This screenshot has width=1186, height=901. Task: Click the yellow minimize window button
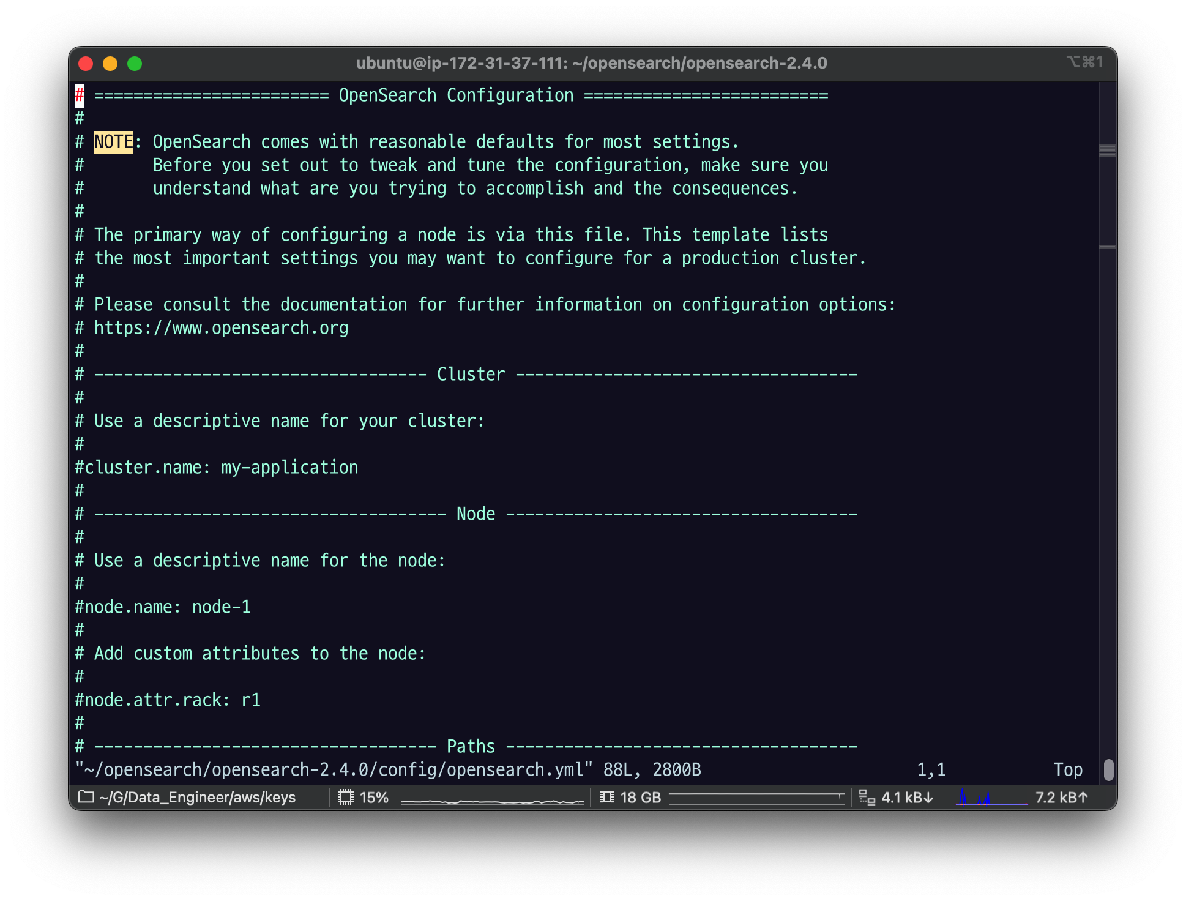[110, 64]
